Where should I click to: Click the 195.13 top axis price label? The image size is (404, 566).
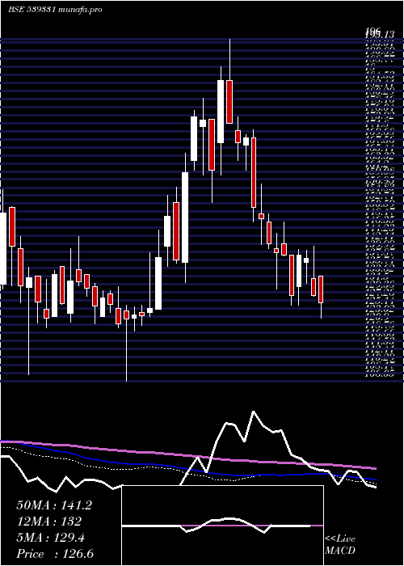(380, 34)
